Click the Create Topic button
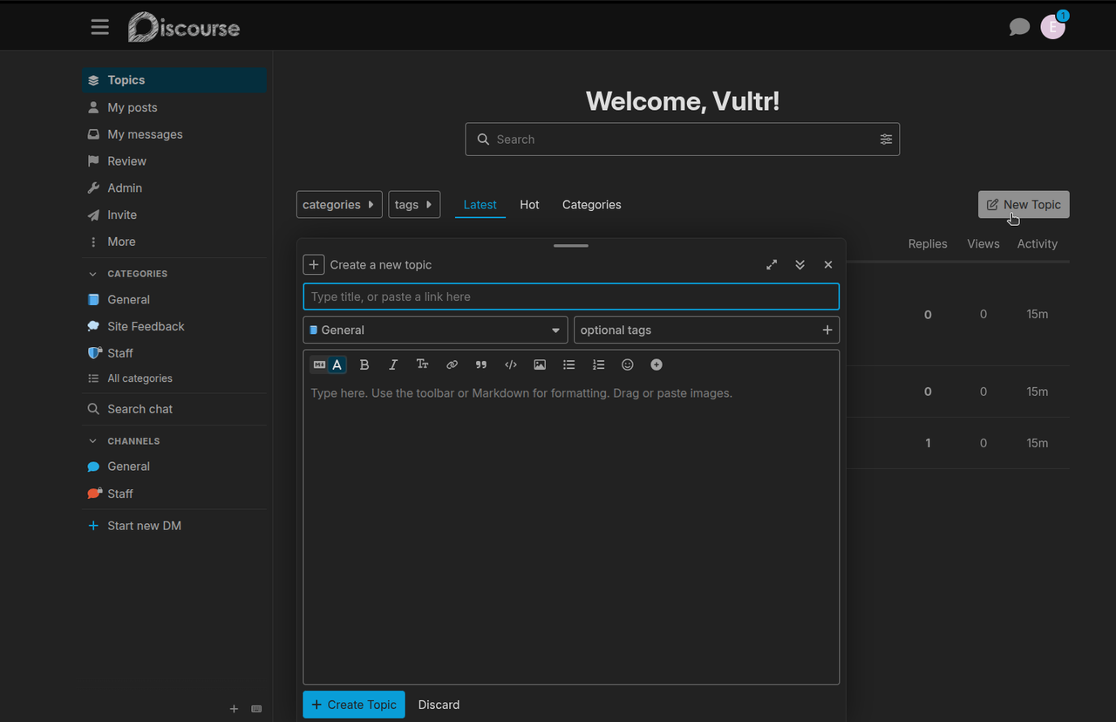 (354, 705)
